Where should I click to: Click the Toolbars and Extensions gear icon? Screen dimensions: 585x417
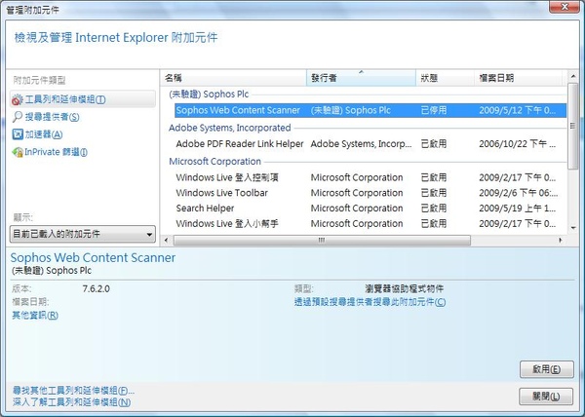(18, 100)
